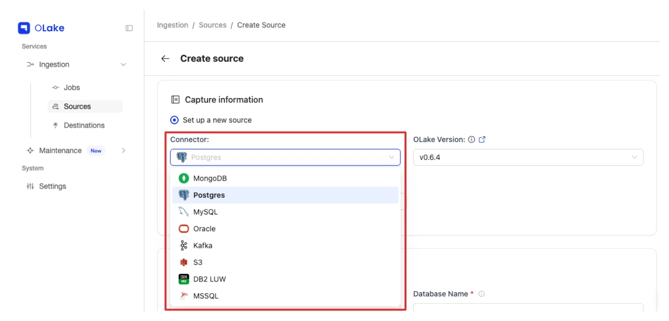This screenshot has height=321, width=669.
Task: Open Destinations in the sidebar
Action: tap(84, 125)
